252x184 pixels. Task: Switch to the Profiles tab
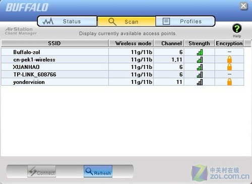[185, 21]
